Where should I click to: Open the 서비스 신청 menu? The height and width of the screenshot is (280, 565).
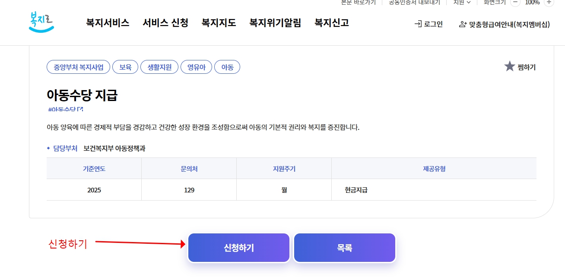(x=165, y=23)
